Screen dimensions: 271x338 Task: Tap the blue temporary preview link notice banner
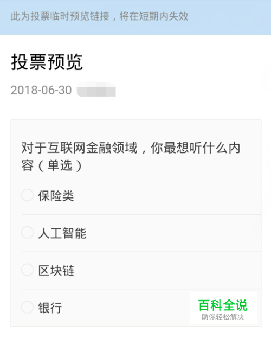pos(135,17)
